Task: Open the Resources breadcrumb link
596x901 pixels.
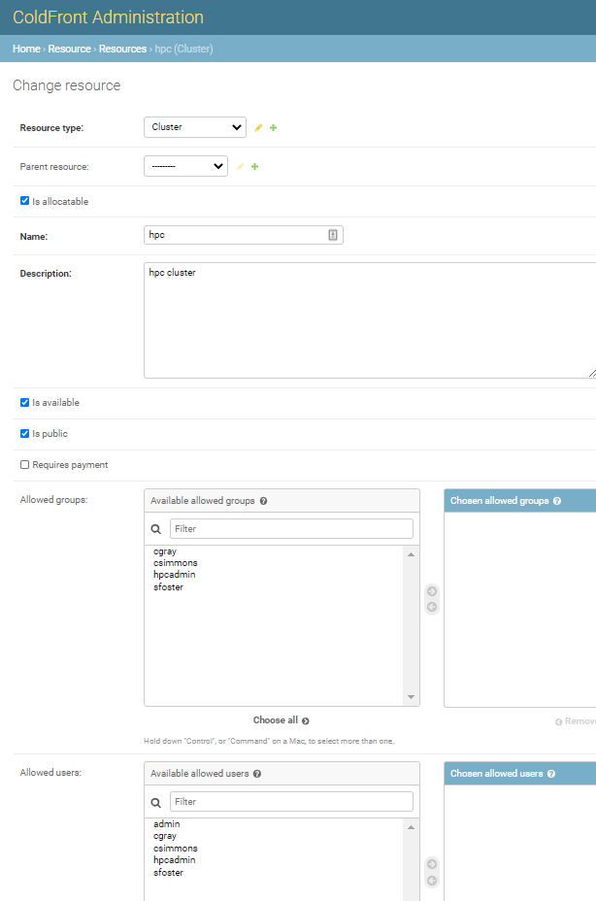Action: click(122, 49)
